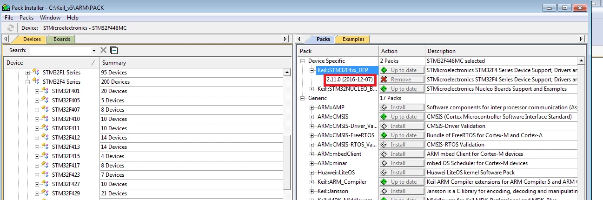Click collapse-all icon beside search clear
603x200 pixels.
114,50
